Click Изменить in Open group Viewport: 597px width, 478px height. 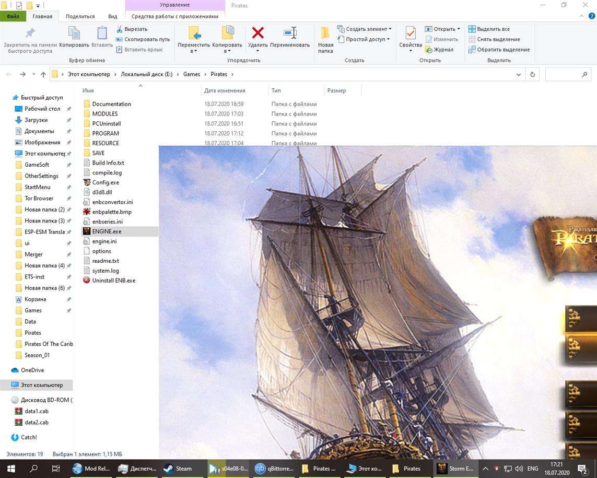coord(442,39)
